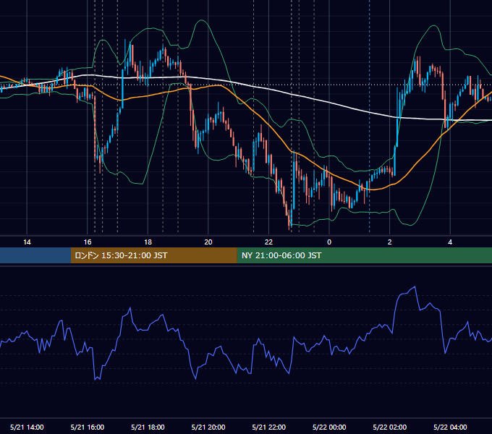Click the blue session bar before London
Viewport: 492px width, 434px height.
coord(35,255)
